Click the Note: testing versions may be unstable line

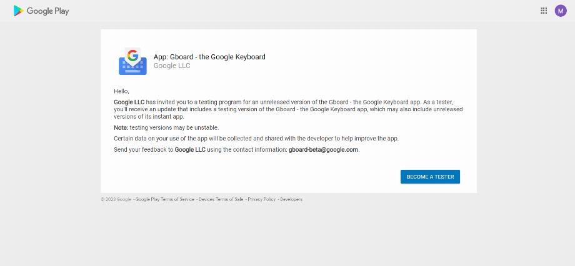tap(166, 127)
